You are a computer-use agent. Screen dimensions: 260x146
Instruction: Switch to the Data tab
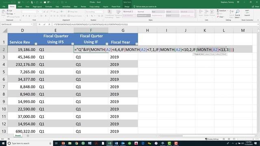(57, 6)
